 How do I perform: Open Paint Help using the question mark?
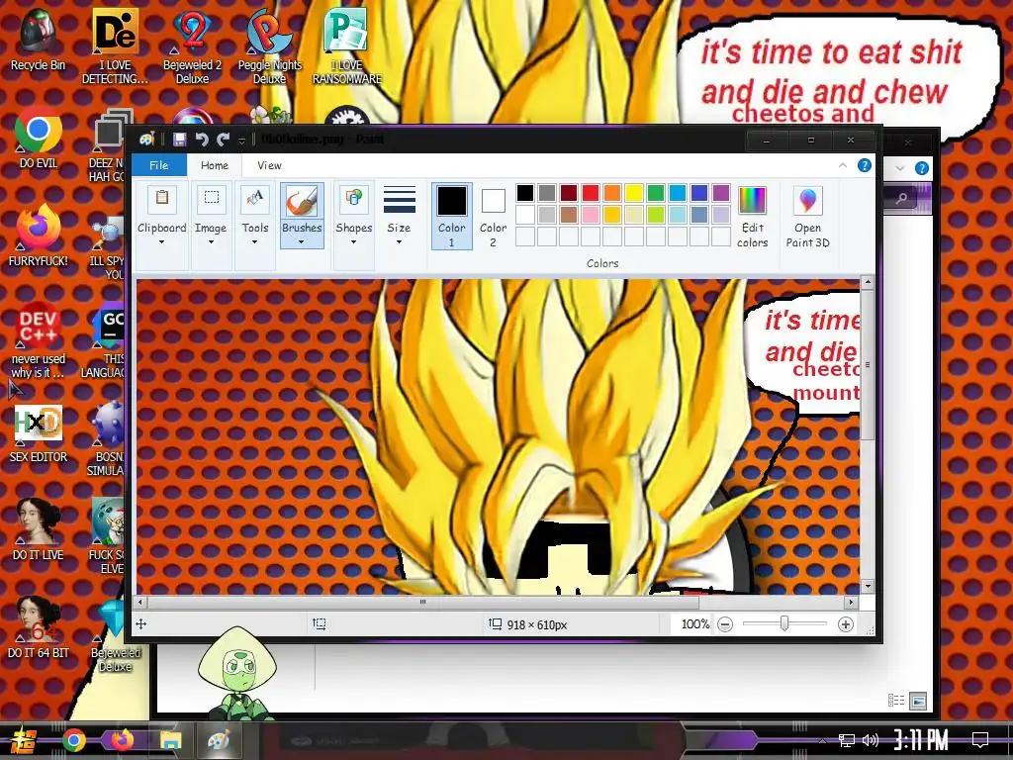click(x=864, y=165)
